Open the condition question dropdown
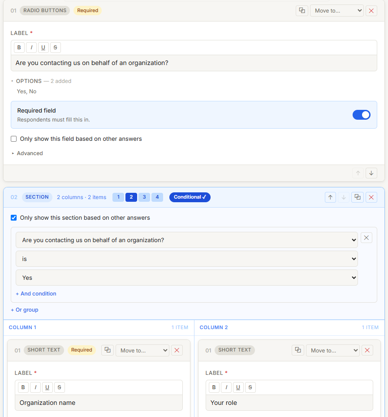 (186, 240)
